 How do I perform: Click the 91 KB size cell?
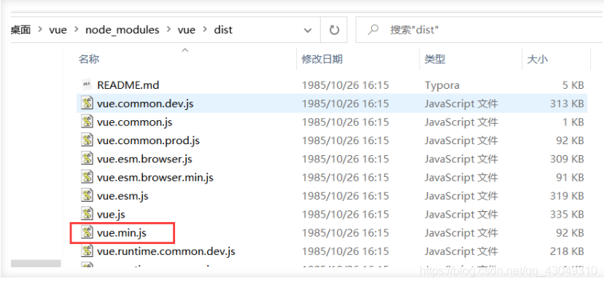(x=570, y=178)
